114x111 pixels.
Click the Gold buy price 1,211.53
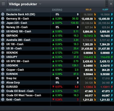(105, 100)
